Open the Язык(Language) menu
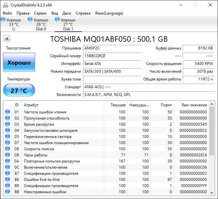Viewport: 218px width, 199px height. (x=109, y=13)
